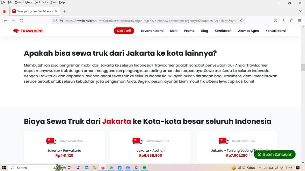The width and height of the screenshot is (305, 171).
Task: Open the File menu
Action: [x=3, y=2]
